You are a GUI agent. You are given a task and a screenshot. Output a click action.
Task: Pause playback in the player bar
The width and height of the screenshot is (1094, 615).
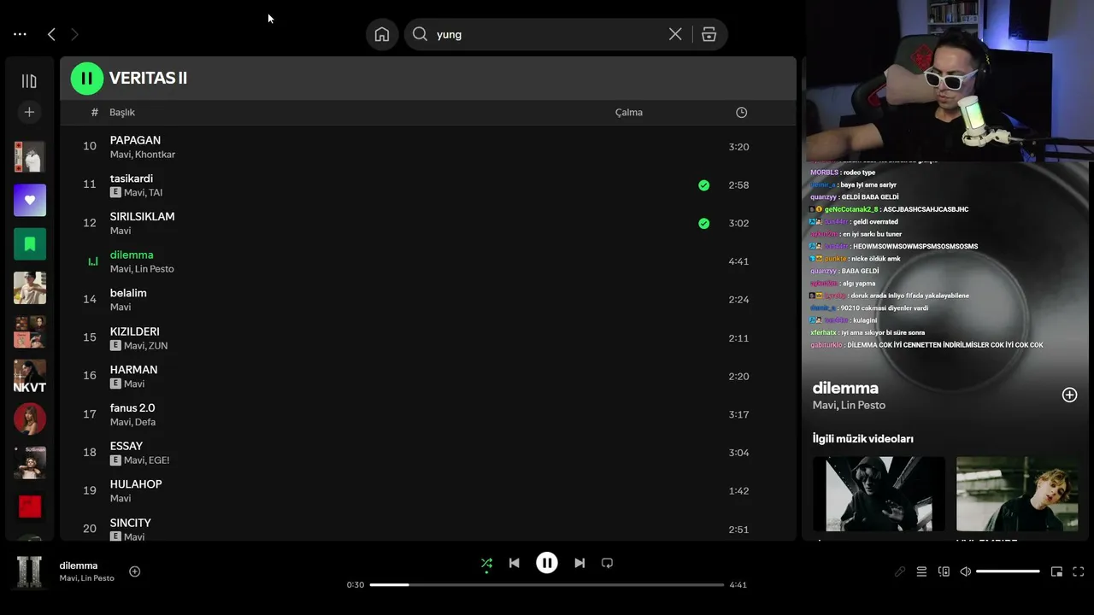(x=547, y=563)
